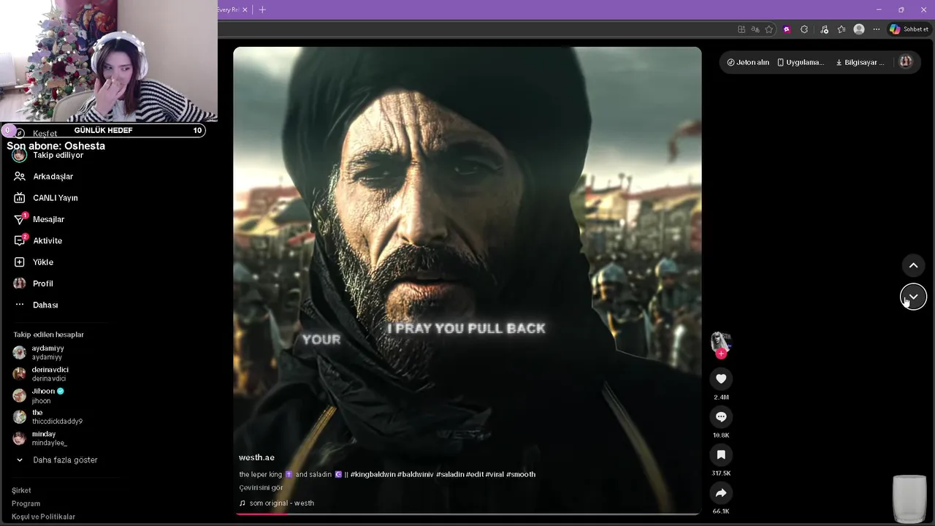Click the Edge app available icon
935x526 pixels.
coord(741,29)
